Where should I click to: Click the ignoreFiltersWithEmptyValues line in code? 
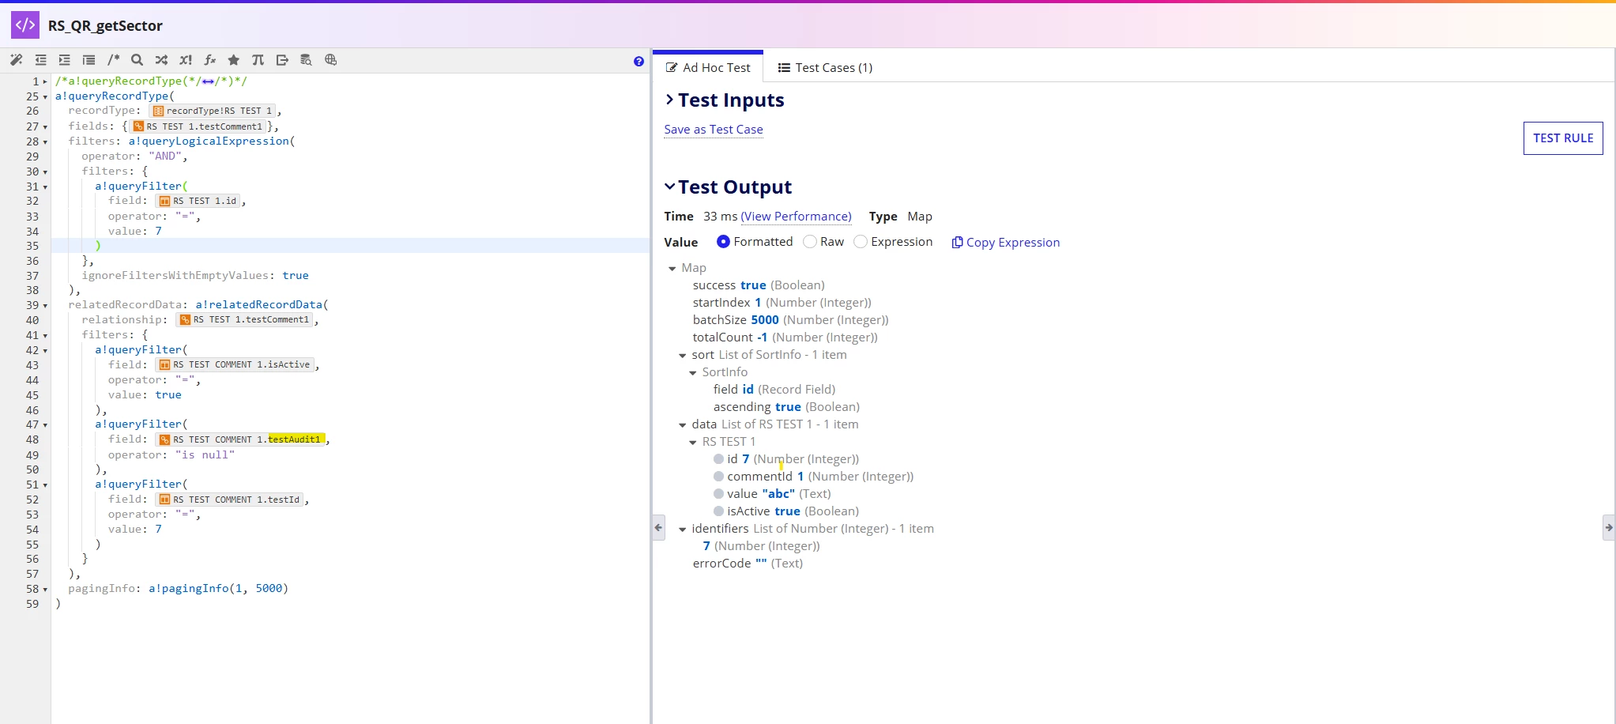click(195, 276)
